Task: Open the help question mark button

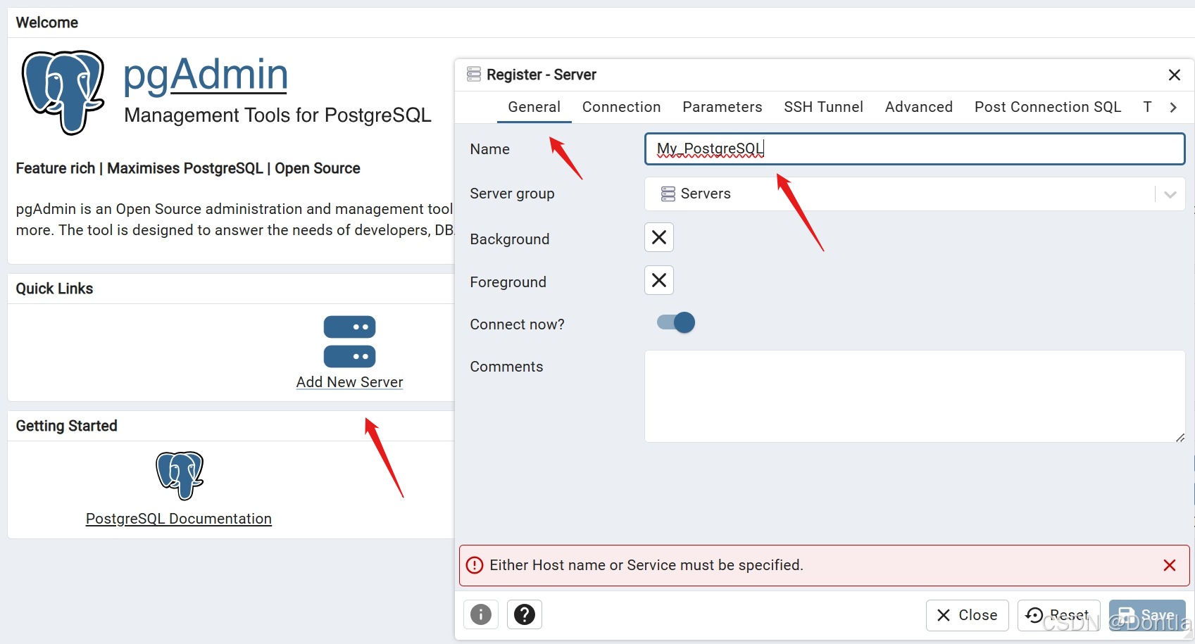Action: click(524, 614)
